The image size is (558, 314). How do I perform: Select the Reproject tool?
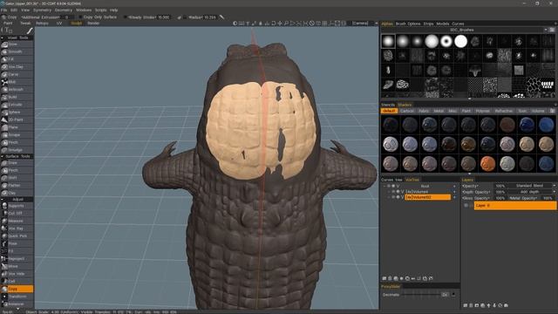coord(17,258)
